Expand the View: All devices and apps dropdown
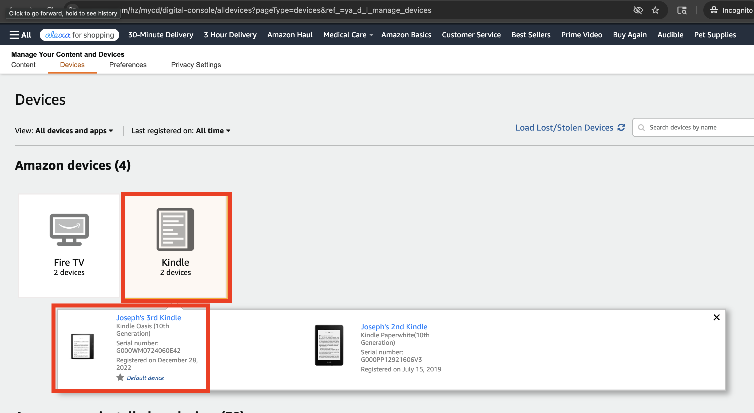Viewport: 754px width, 413px height. (64, 131)
